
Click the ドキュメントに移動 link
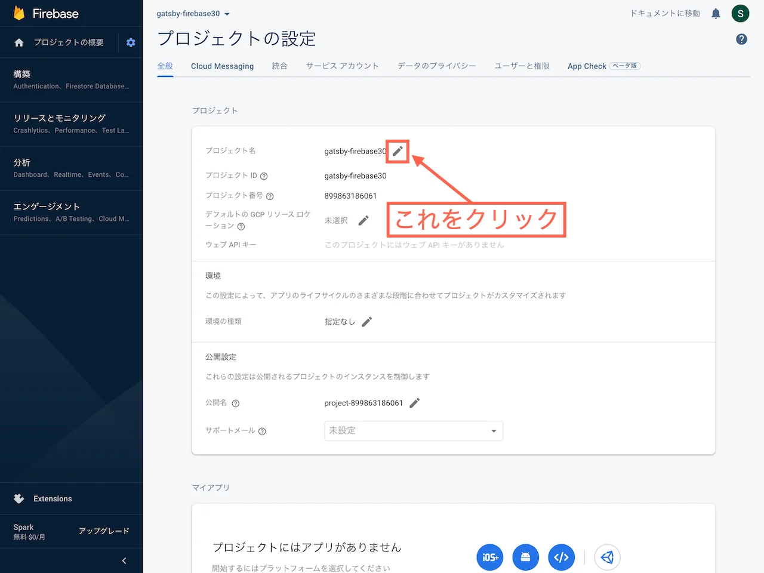(x=664, y=13)
